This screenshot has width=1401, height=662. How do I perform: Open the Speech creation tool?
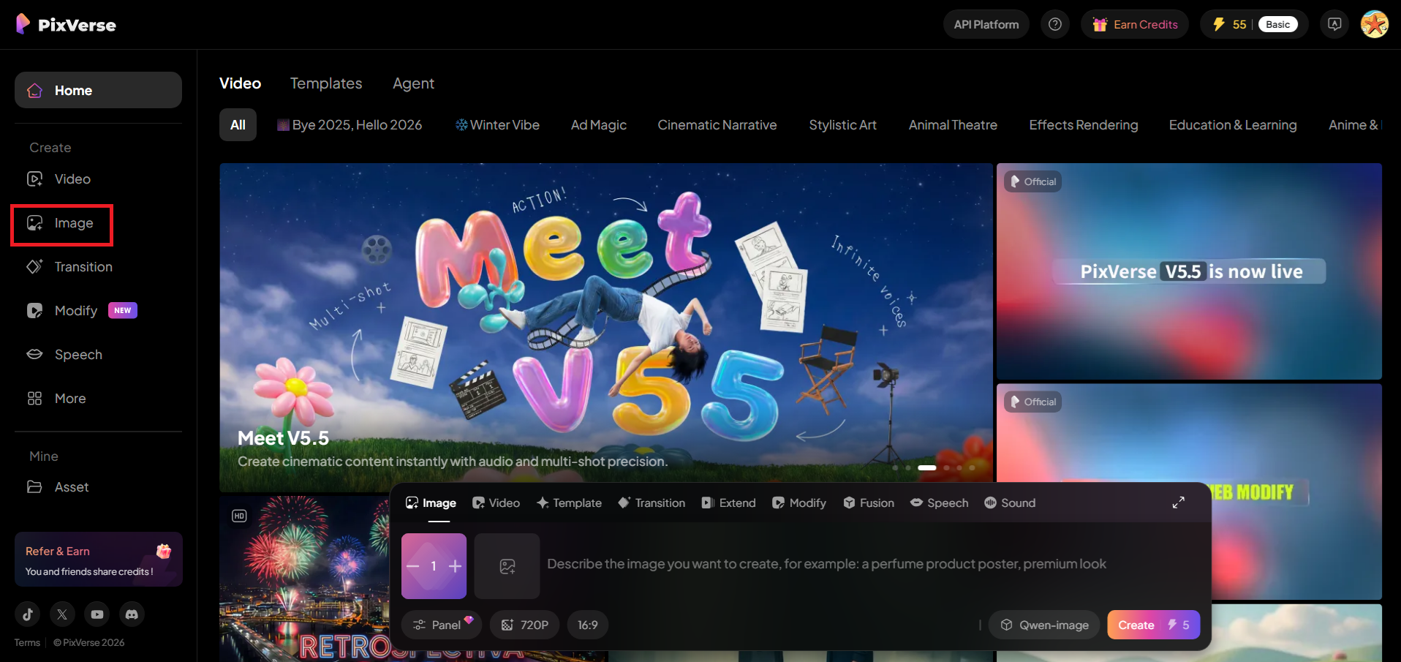(x=78, y=354)
